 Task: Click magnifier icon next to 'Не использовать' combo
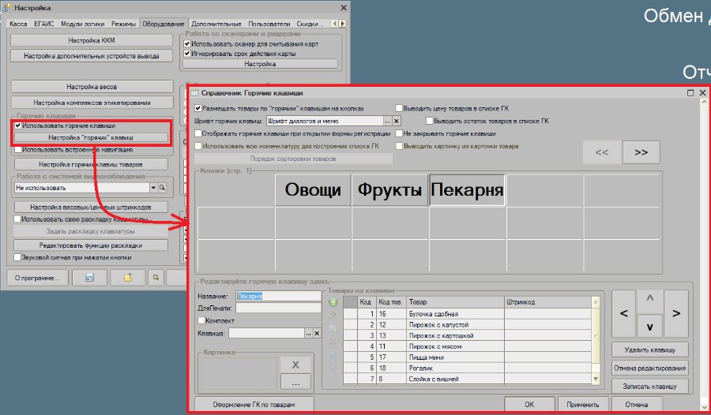click(x=162, y=188)
